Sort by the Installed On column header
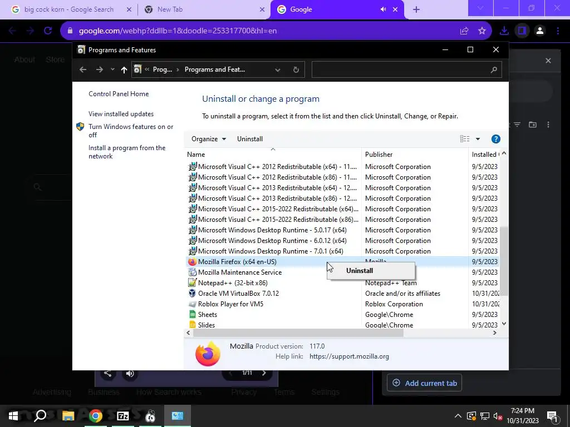This screenshot has height=427, width=570. pyautogui.click(x=485, y=155)
